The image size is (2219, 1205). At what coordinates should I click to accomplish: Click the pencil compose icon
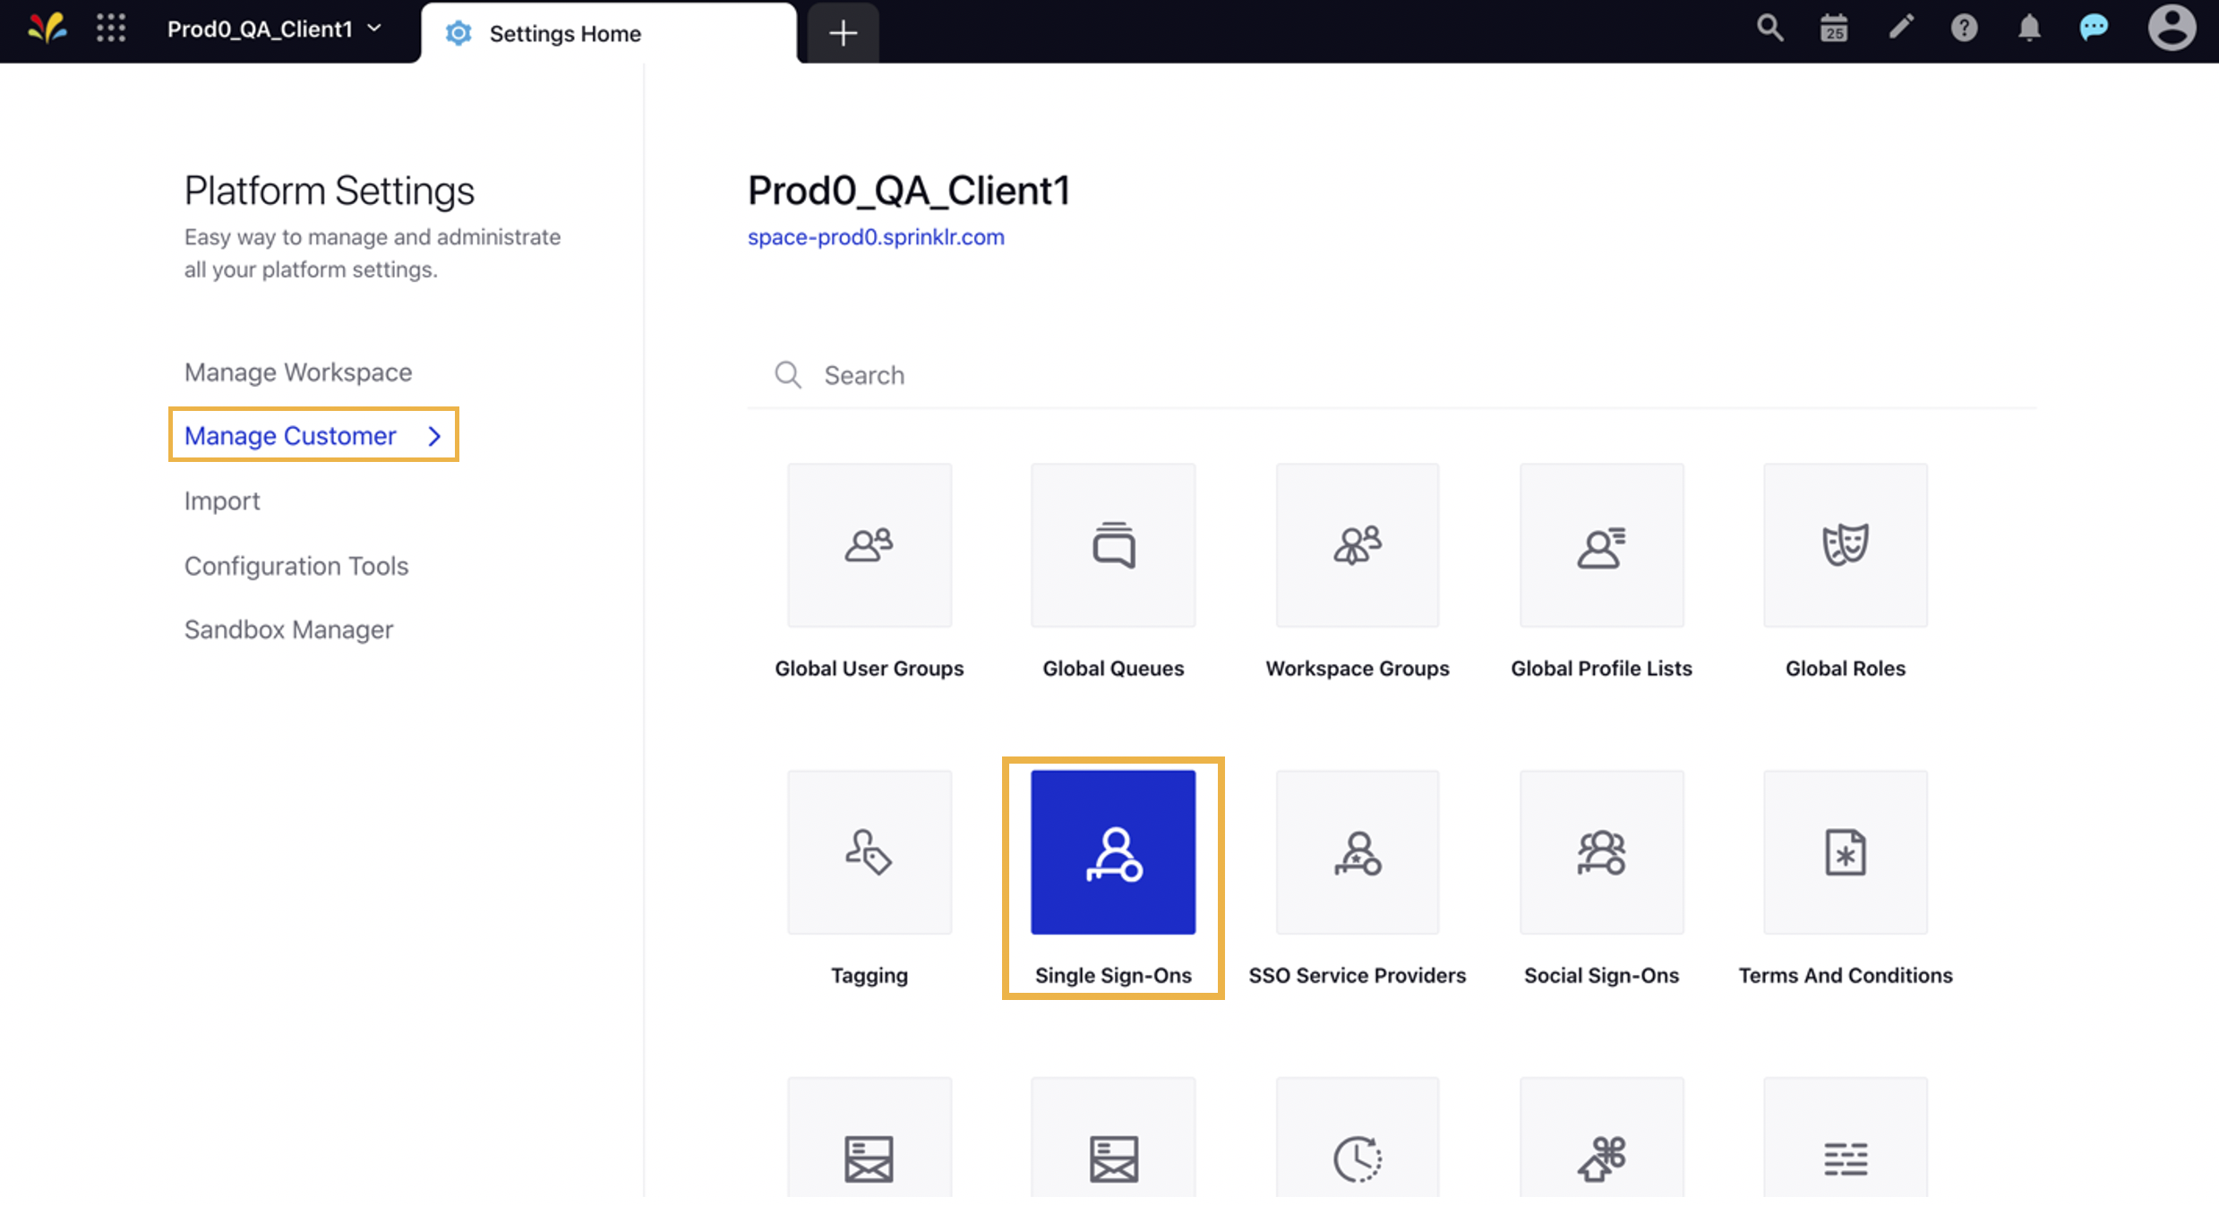pos(1900,28)
